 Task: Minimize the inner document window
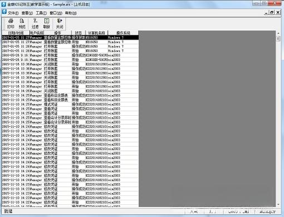[x=266, y=12]
